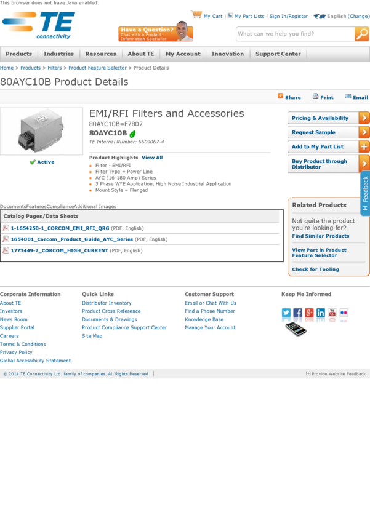This screenshot has width=370, height=523.
Task: Click the search input field
Action: [295, 34]
